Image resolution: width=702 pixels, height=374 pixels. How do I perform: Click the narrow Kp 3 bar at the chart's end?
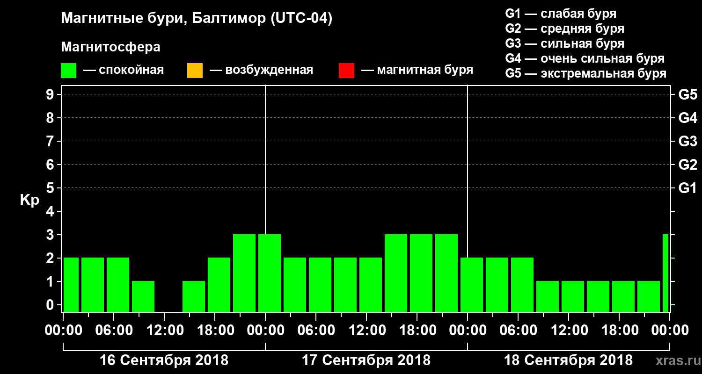click(665, 273)
